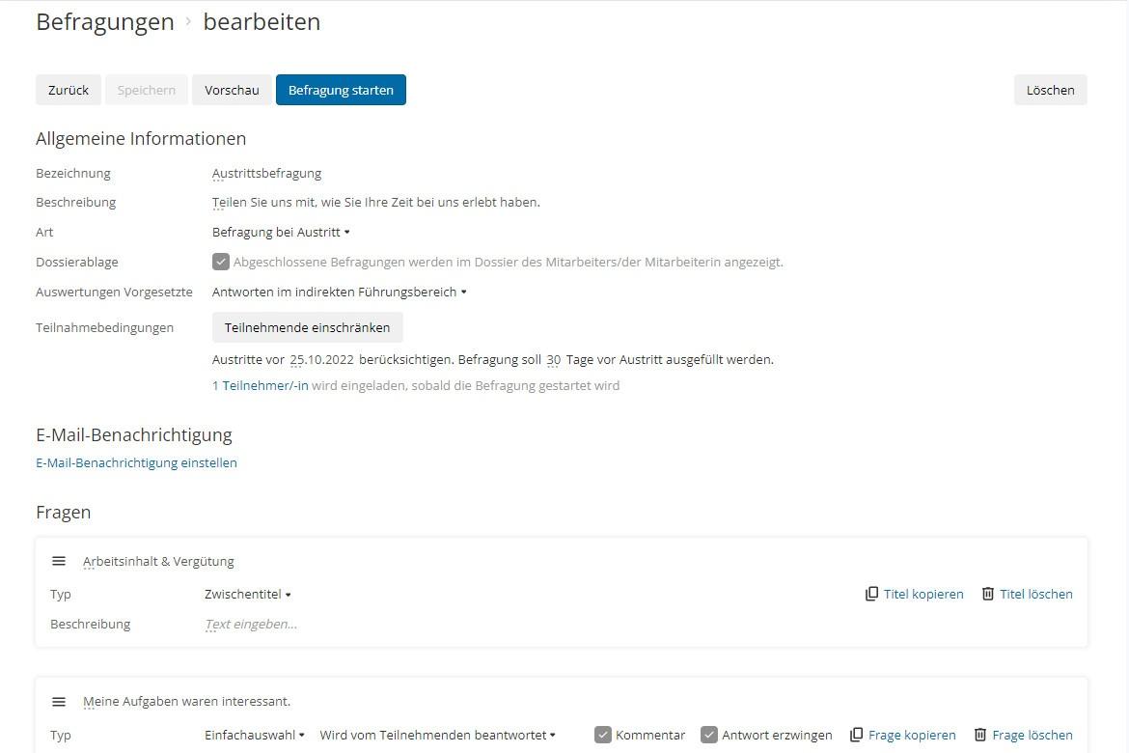Open the Zwischentitel type dropdown
The image size is (1129, 753).
click(246, 594)
